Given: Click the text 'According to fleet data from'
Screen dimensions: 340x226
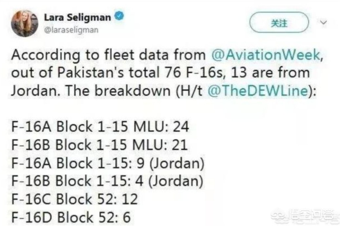Looking at the screenshot, I should pyautogui.click(x=108, y=55).
